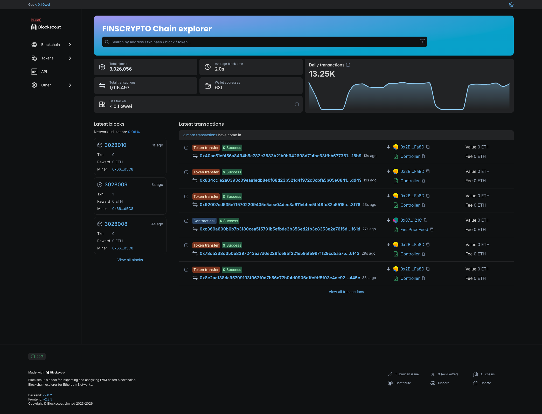This screenshot has width=542, height=414.
Task: Expand details of transaction 0x78da3d8d...6f43
Action: (x=186, y=245)
